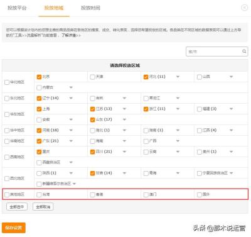
Task: Tick the 安徽 checkbox
Action: 39,120
